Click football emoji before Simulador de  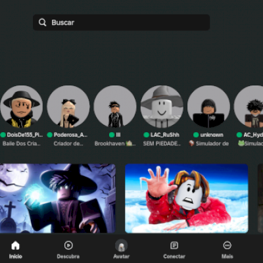pos(191,143)
